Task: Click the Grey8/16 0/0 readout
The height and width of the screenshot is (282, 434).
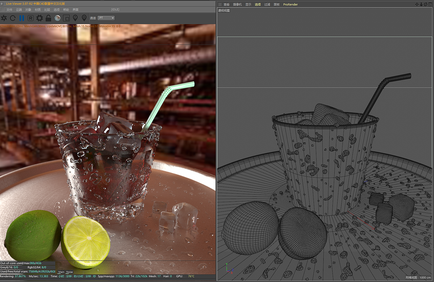Action: pos(9,267)
